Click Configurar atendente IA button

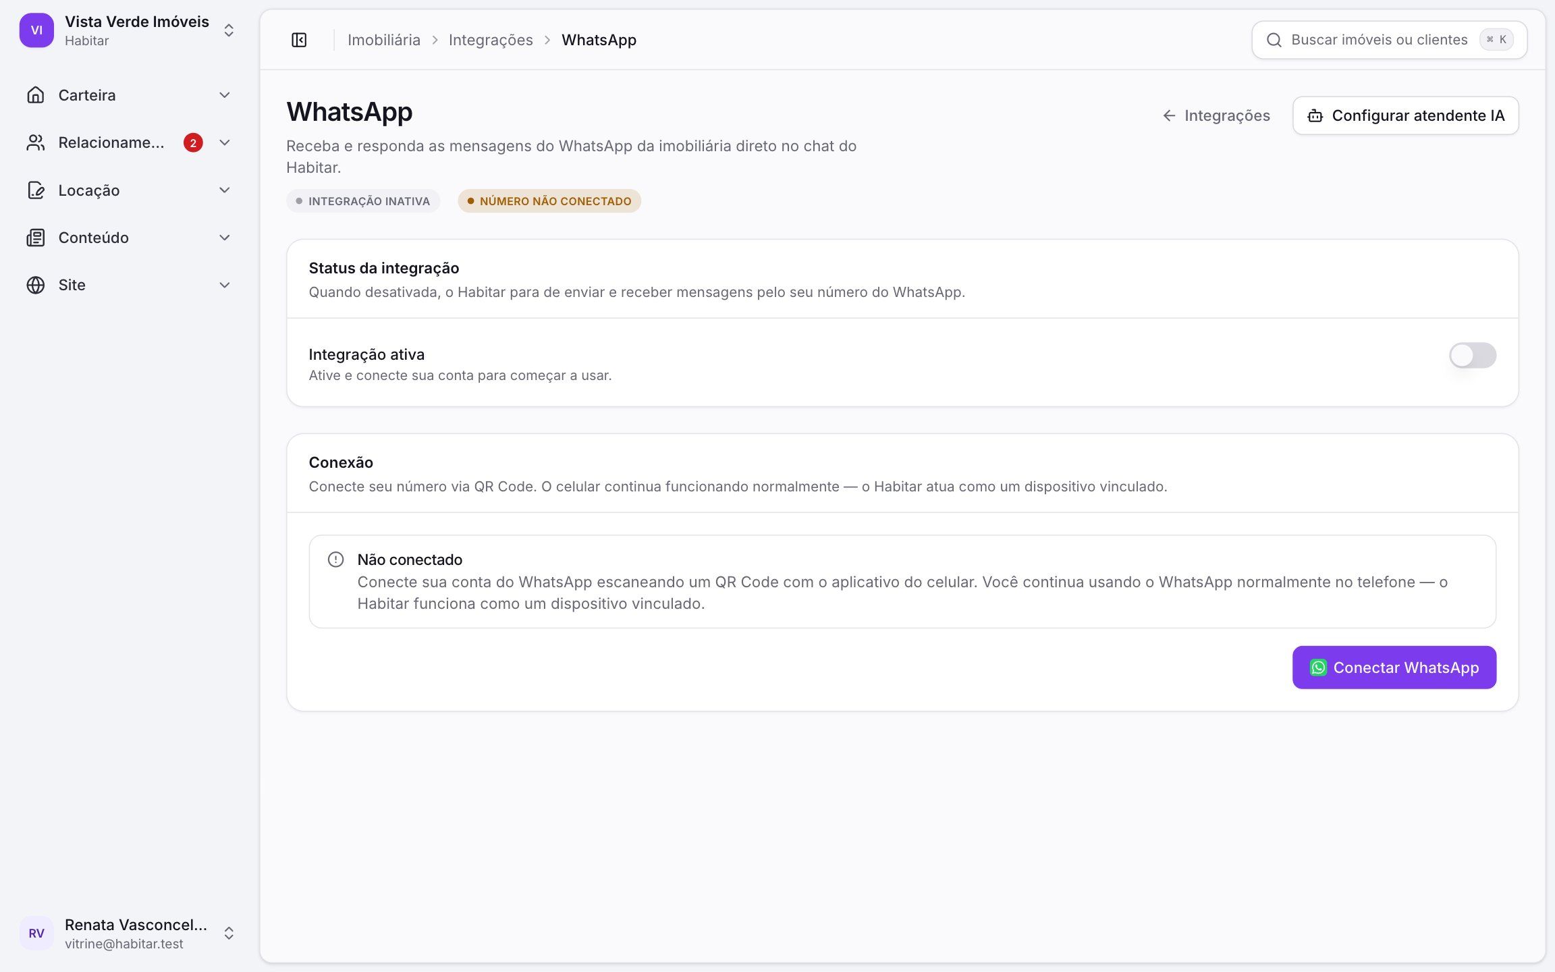1406,115
